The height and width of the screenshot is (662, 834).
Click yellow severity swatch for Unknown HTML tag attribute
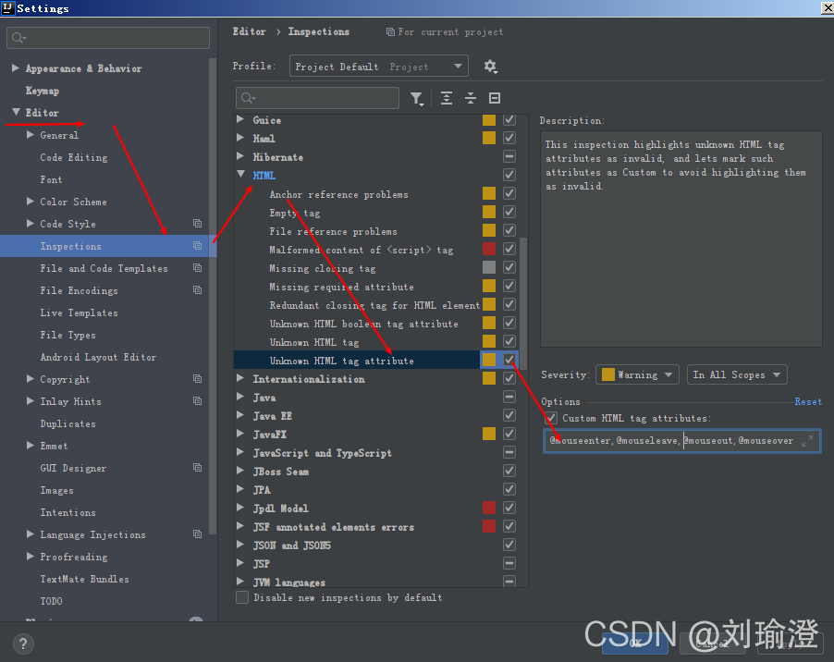click(489, 360)
